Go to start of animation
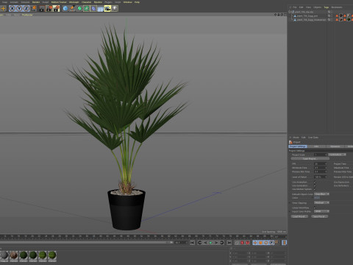This screenshot has height=265, width=353. (193, 243)
